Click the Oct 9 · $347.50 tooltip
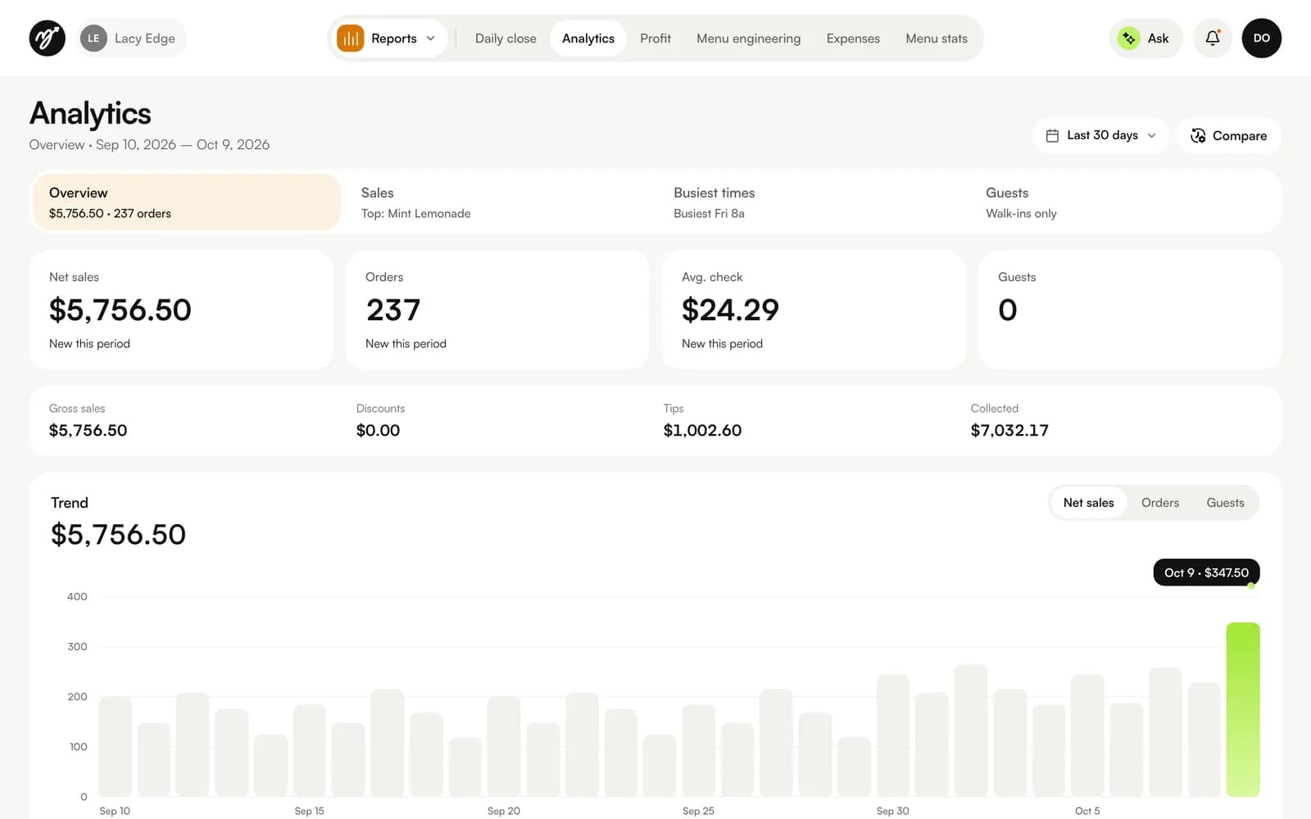 click(1206, 572)
